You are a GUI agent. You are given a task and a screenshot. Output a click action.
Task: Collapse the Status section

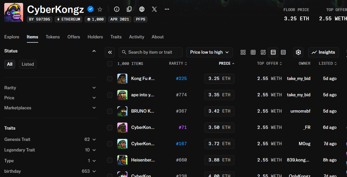[94, 51]
